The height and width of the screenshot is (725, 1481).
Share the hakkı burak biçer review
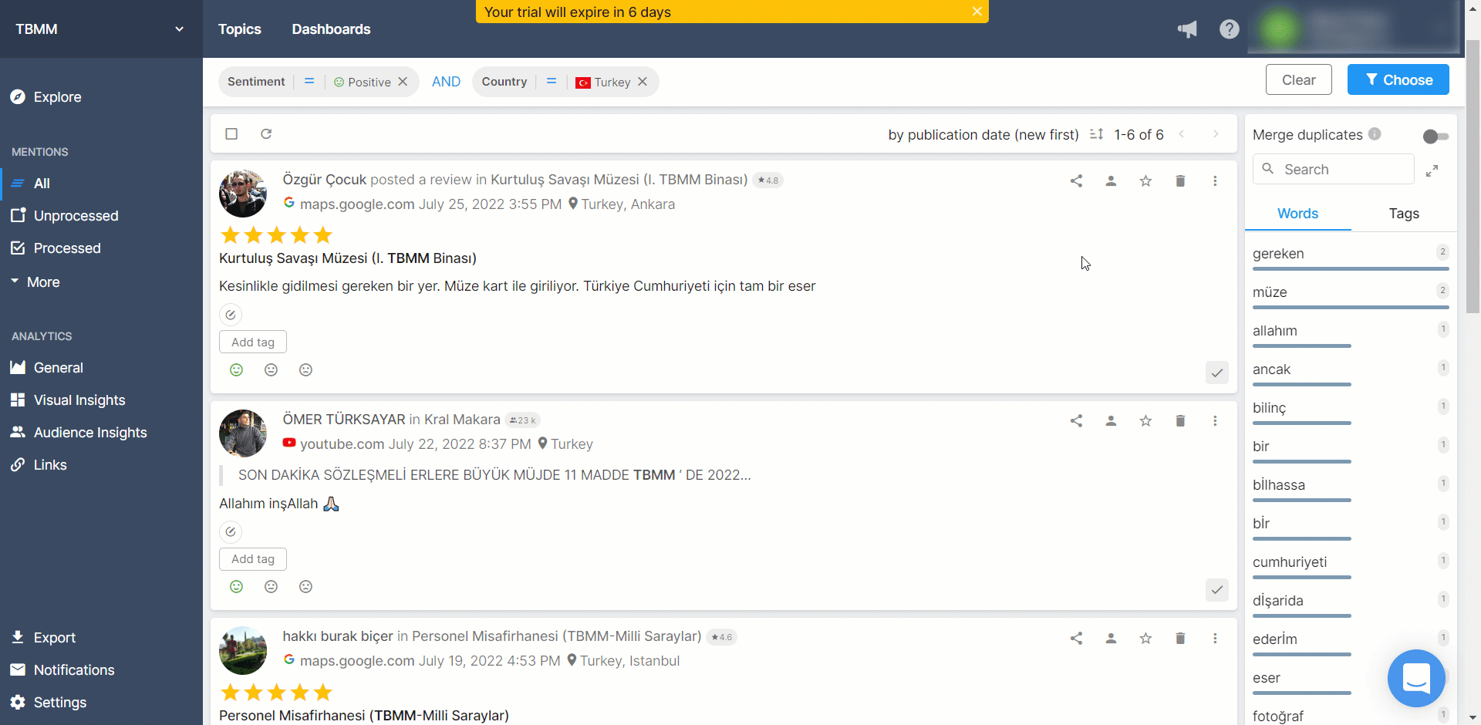point(1076,638)
